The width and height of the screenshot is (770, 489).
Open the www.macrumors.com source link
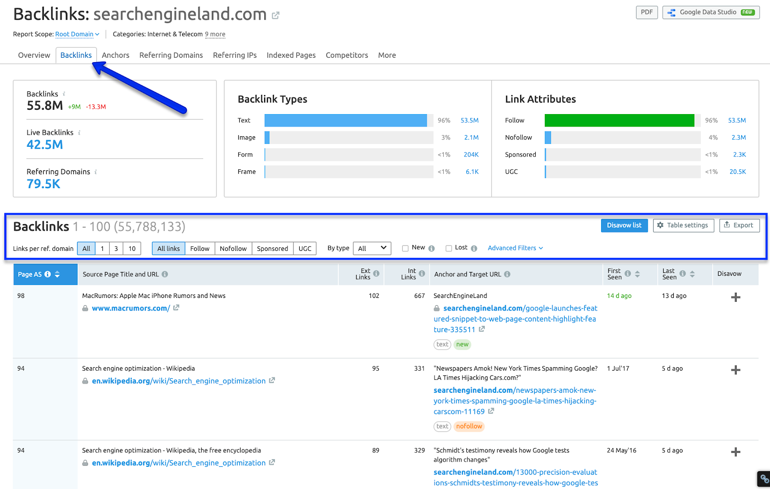(131, 308)
